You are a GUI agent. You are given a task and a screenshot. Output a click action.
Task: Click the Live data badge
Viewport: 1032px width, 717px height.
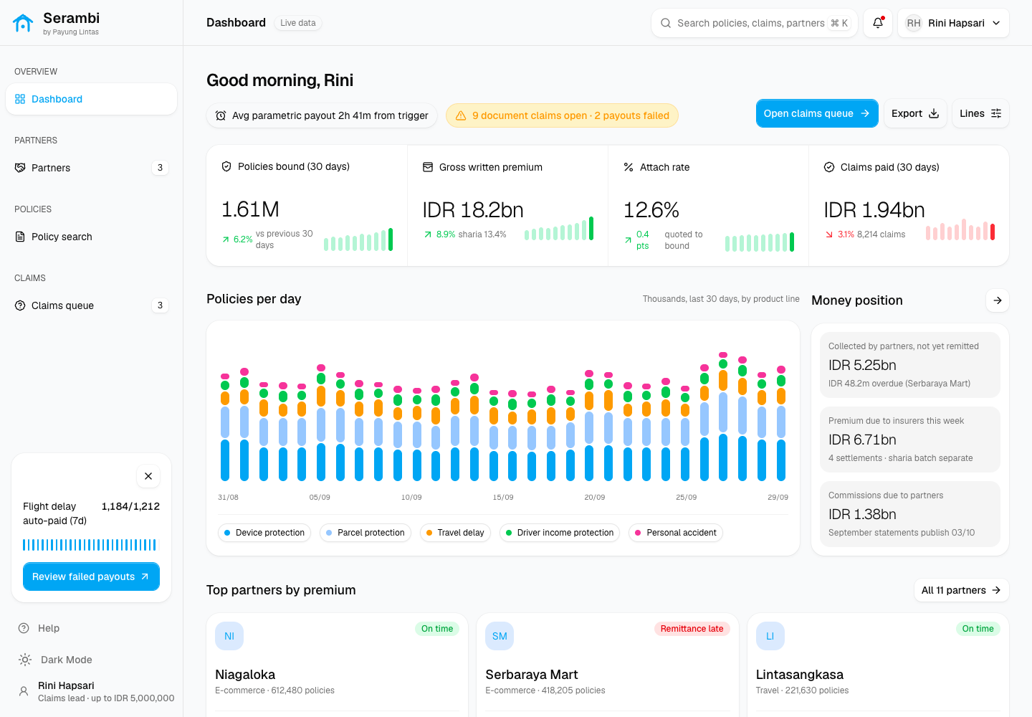(x=298, y=23)
